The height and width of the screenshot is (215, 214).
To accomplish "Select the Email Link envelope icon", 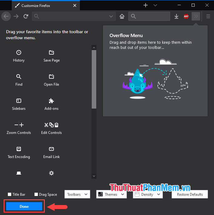I will pos(51,149).
